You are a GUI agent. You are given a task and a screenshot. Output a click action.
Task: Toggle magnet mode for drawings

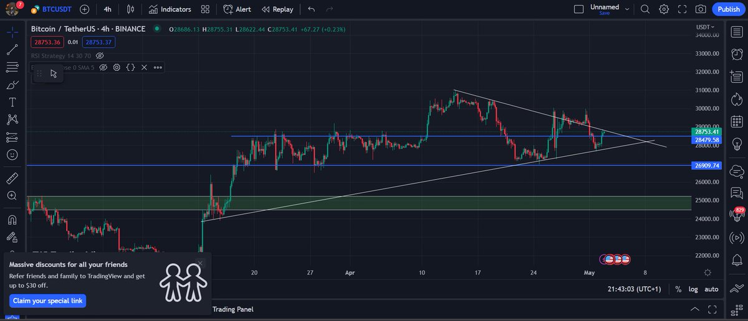click(12, 219)
